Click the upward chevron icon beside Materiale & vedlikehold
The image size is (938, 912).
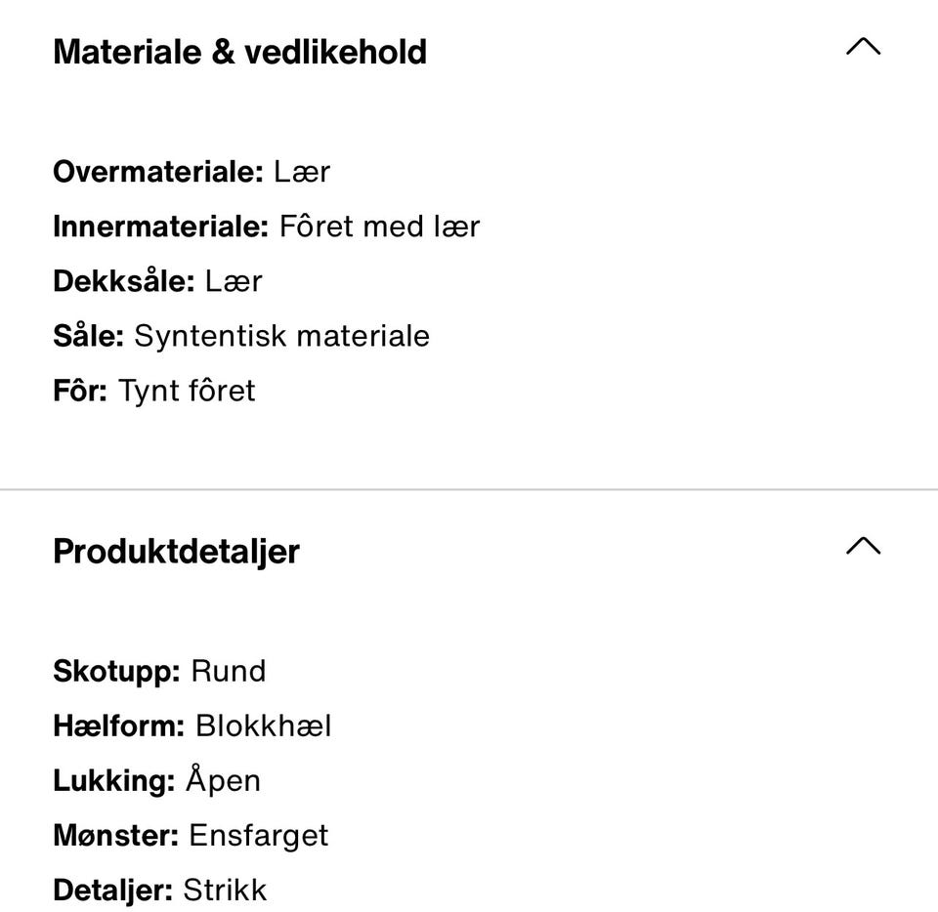coord(861,47)
